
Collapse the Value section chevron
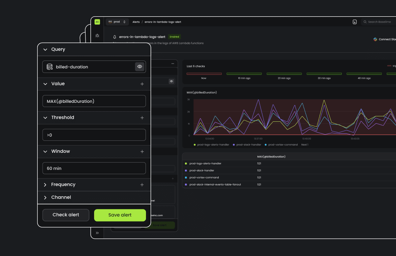(45, 84)
